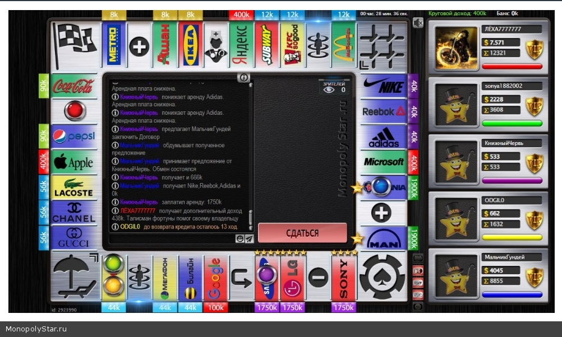
Task: Select the traffic light board cell
Action: point(114,278)
